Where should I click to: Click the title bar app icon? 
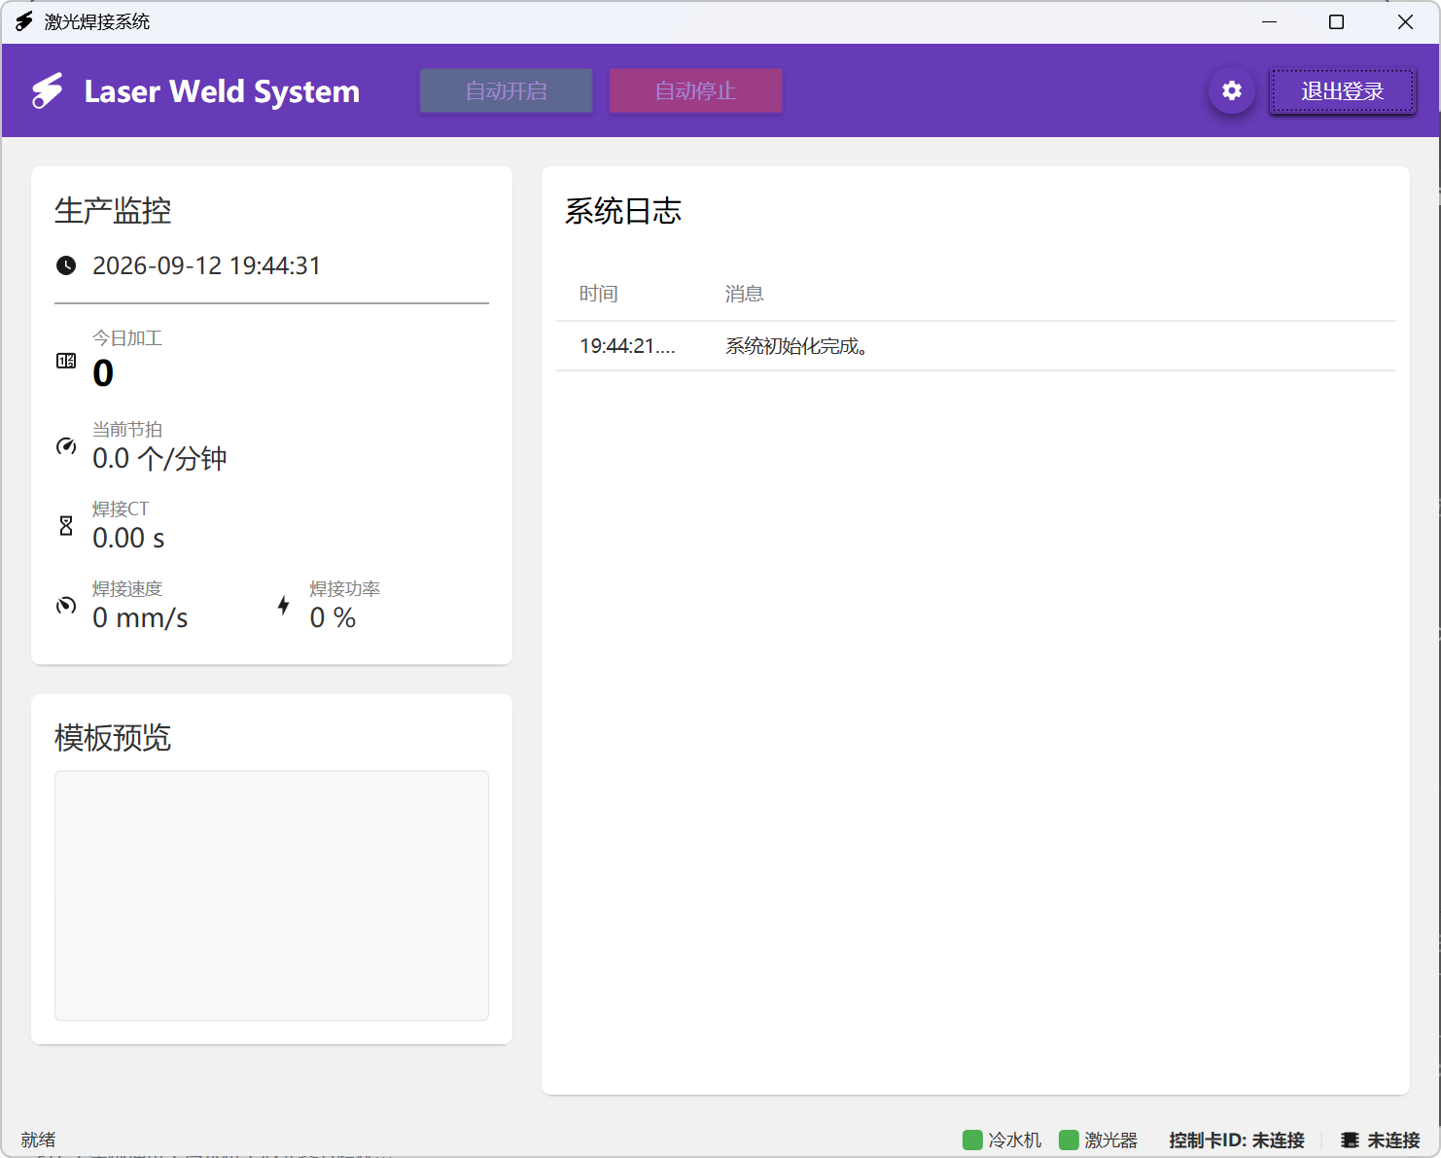(x=24, y=21)
